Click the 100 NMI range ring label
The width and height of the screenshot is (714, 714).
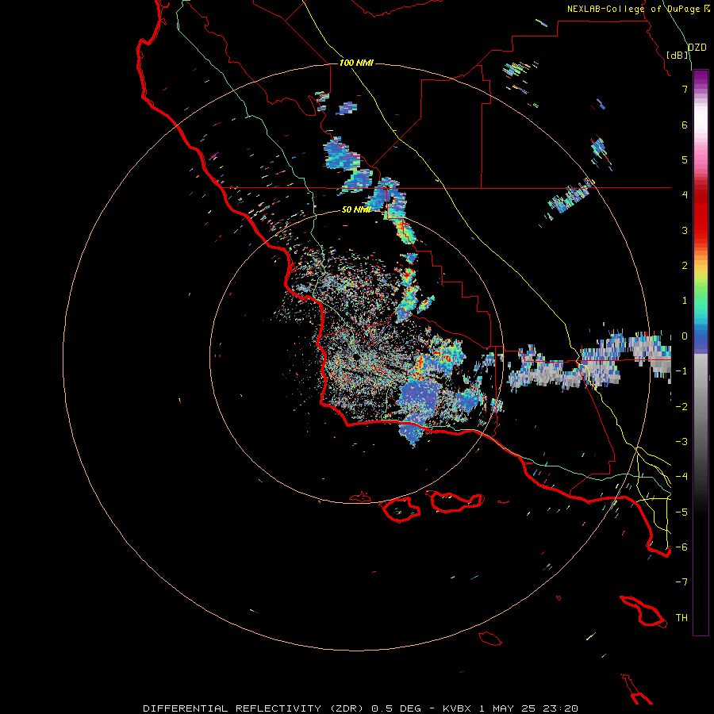356,63
